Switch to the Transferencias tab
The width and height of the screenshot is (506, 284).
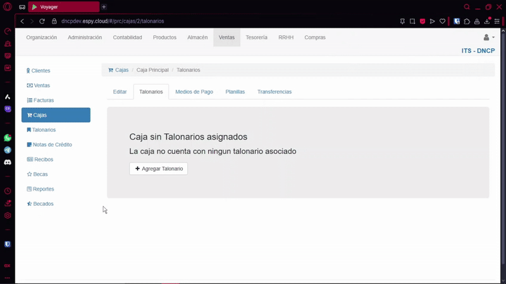(x=275, y=92)
